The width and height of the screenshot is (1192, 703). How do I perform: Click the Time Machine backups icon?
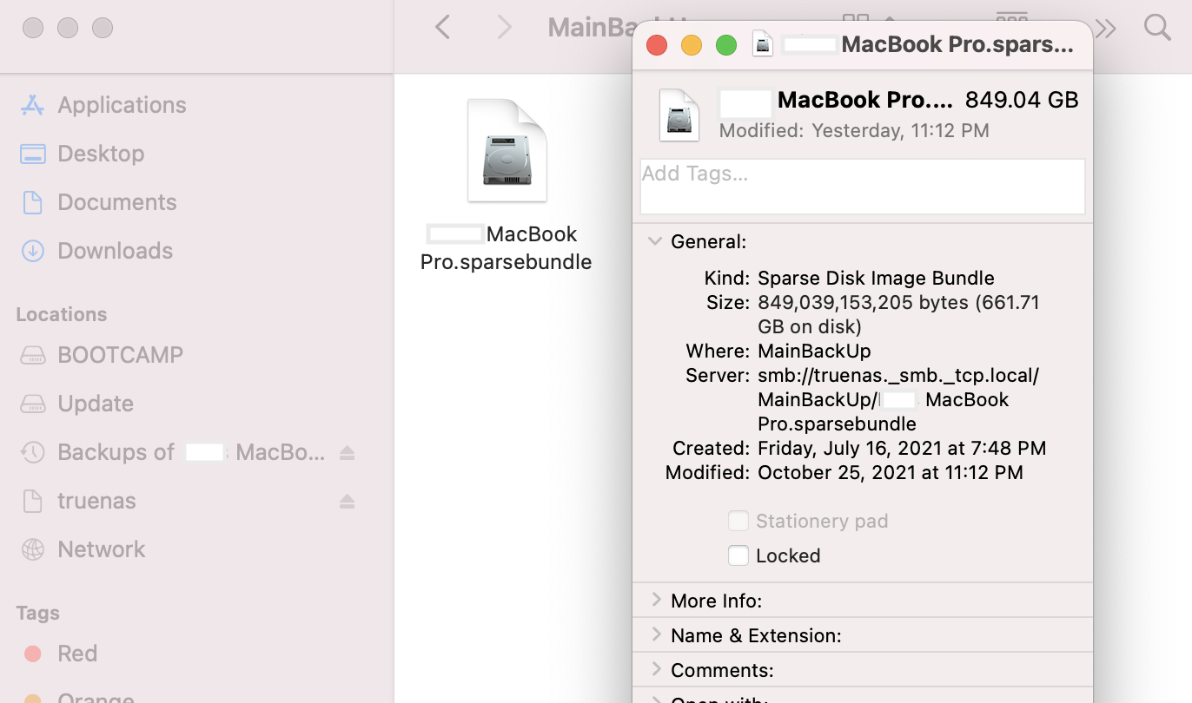[x=32, y=452]
